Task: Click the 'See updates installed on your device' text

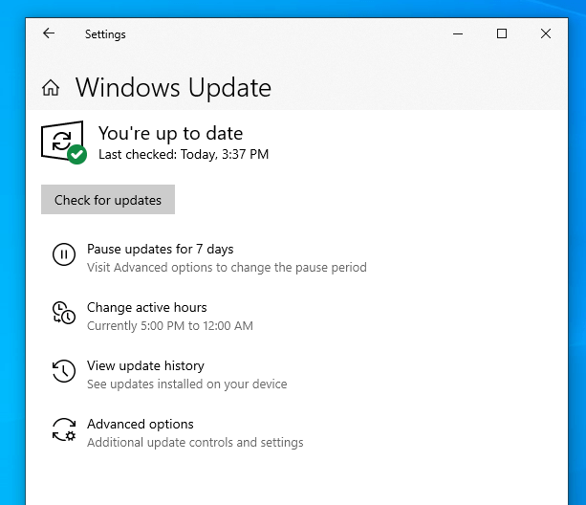Action: click(186, 384)
